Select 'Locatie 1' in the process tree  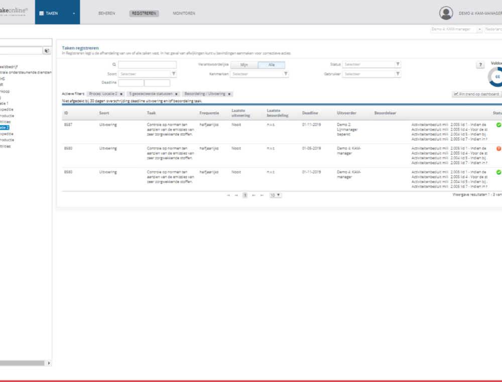[4, 103]
